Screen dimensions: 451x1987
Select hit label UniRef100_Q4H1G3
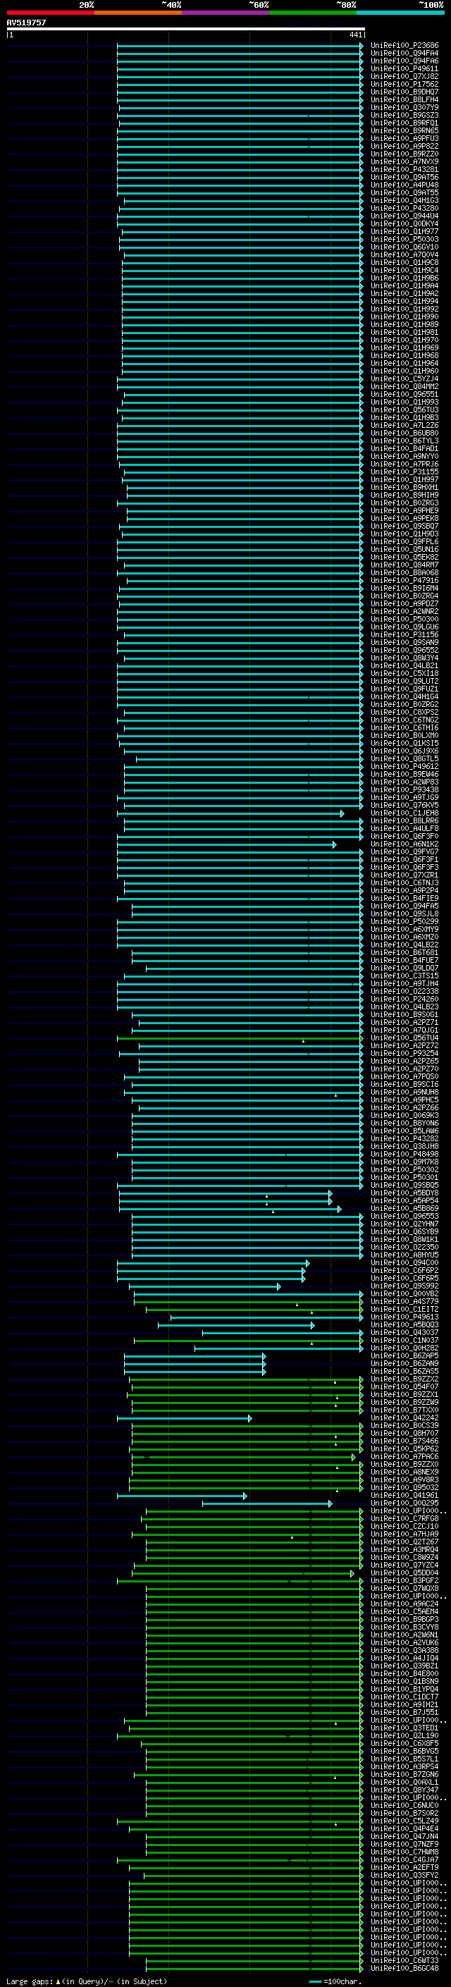(x=404, y=201)
